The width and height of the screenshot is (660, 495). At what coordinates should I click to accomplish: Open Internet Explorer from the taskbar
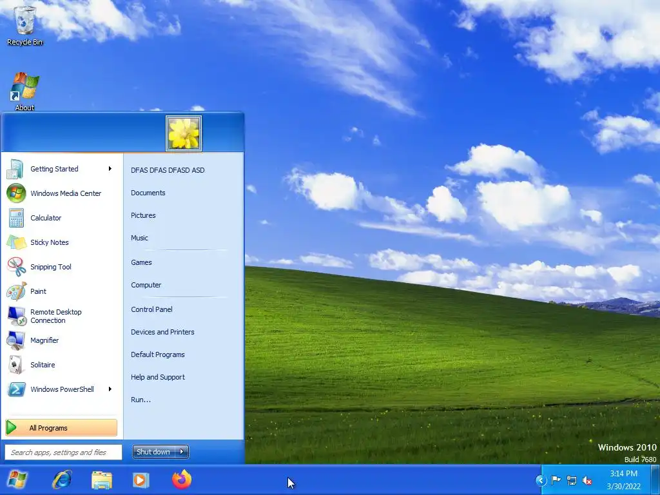[61, 480]
